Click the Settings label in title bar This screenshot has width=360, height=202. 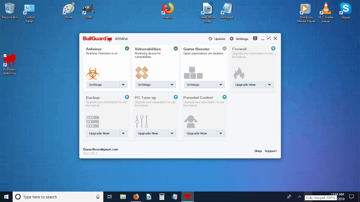(x=242, y=39)
